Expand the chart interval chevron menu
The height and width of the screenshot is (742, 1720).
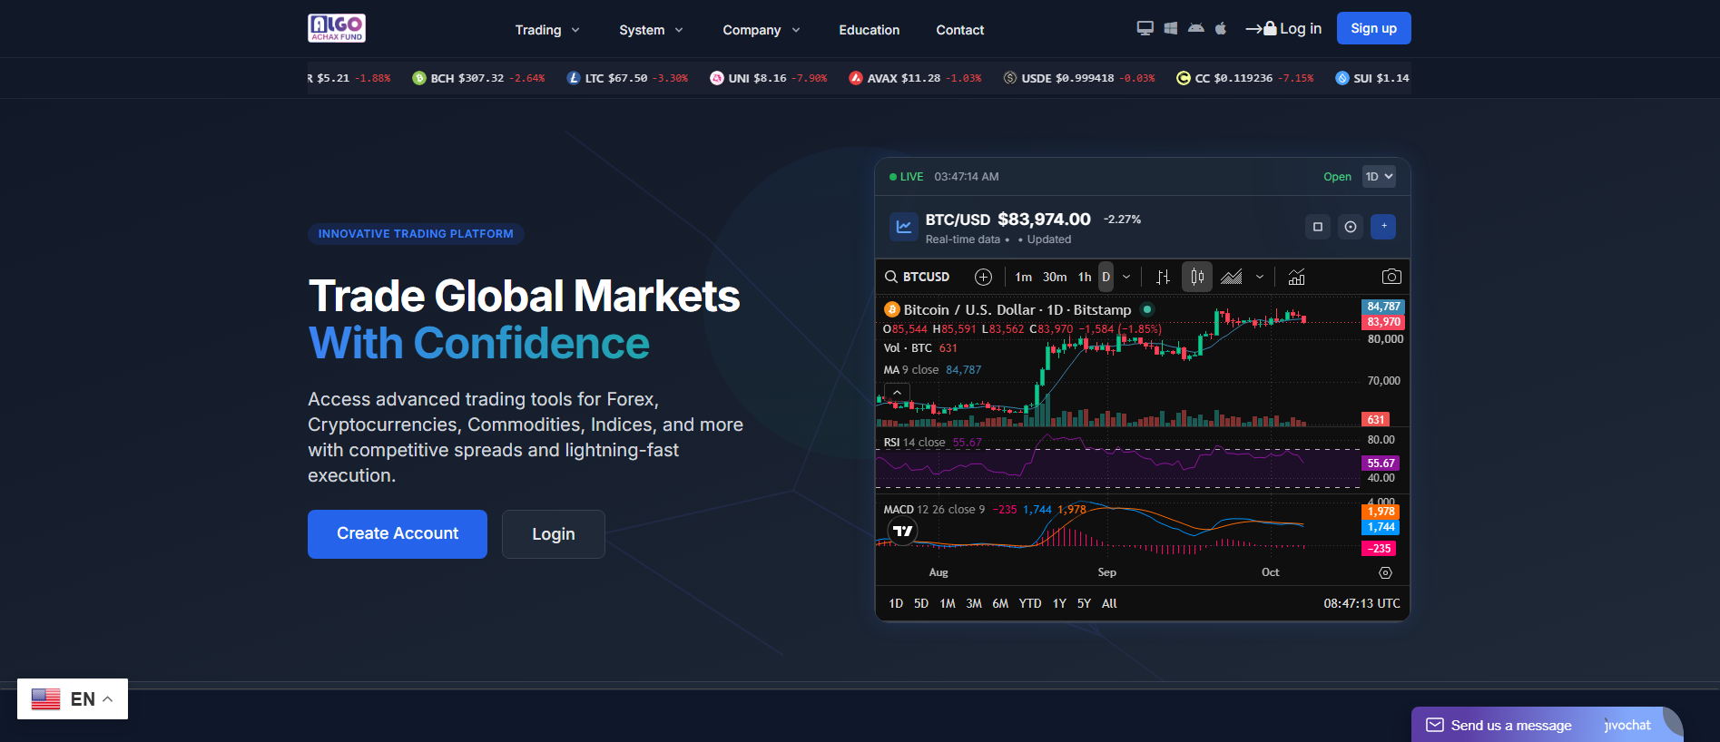click(1126, 277)
